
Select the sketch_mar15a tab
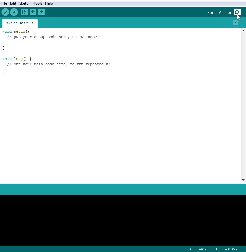[x=20, y=23]
